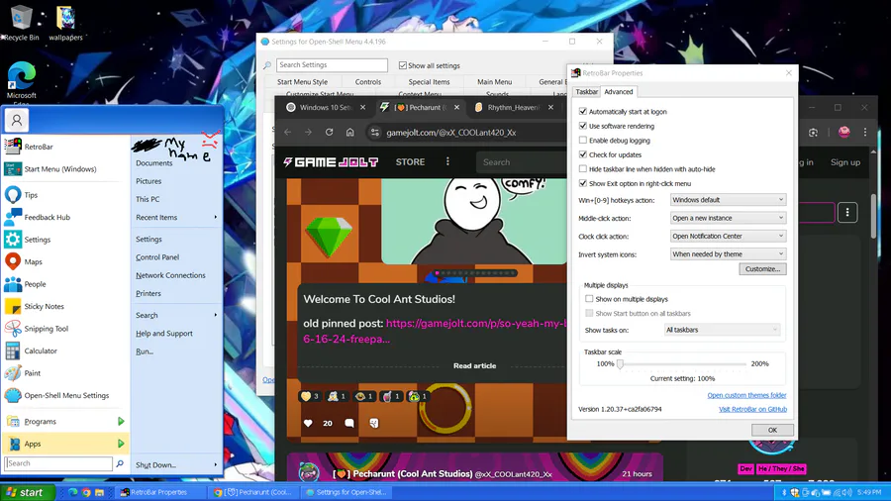Open Win+[0-9] hotkeys action dropdown
891x501 pixels.
pyautogui.click(x=728, y=200)
